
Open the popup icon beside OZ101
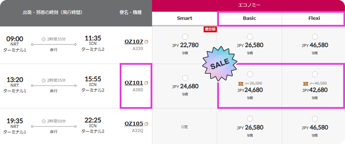click(146, 83)
